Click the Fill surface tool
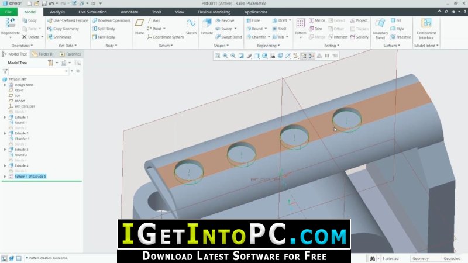 tap(396, 20)
